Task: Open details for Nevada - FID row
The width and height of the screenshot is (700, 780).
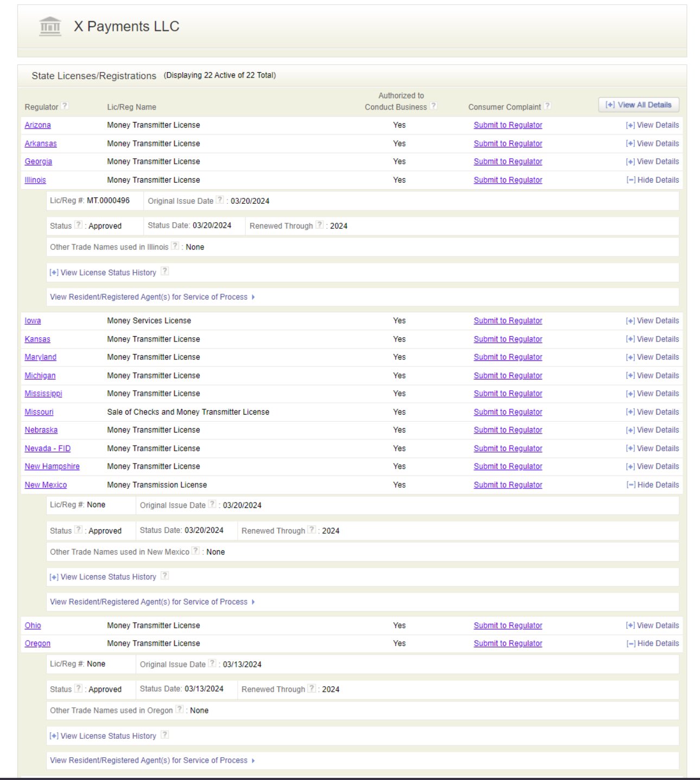Action: point(652,448)
